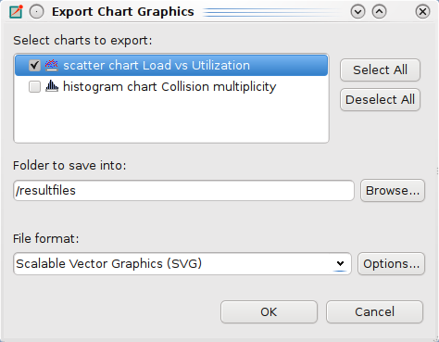The image size is (439, 342).
Task: Click the round window menu button
Action: tap(36, 12)
